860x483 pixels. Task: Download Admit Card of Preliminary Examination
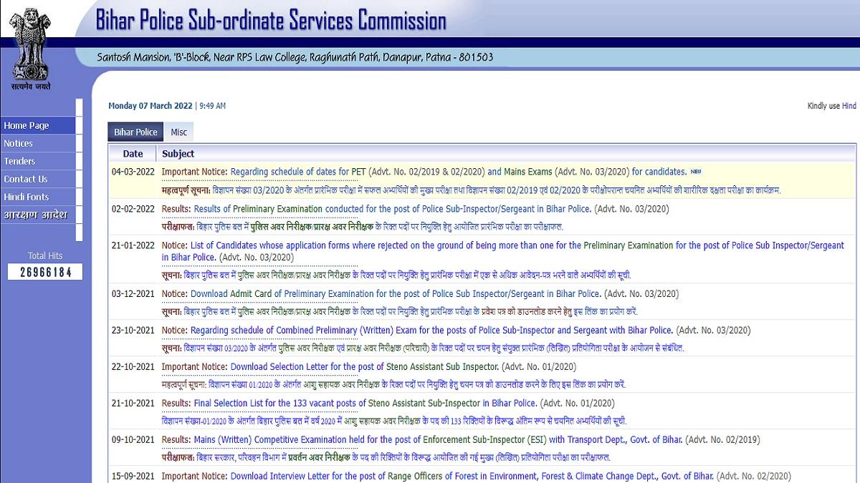(394, 294)
